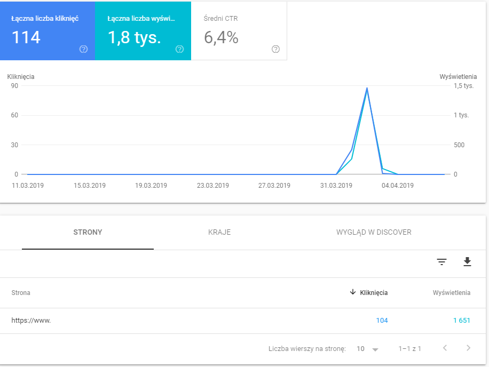Open the Liczba wierszy na stronę dropdown
This screenshot has width=489, height=367.
pyautogui.click(x=368, y=348)
